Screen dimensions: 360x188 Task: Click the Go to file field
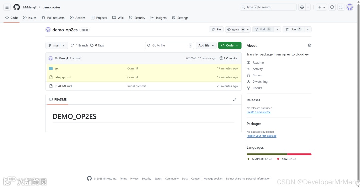click(169, 45)
